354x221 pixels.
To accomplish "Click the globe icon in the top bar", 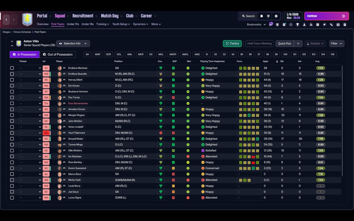I will [x=268, y=16].
